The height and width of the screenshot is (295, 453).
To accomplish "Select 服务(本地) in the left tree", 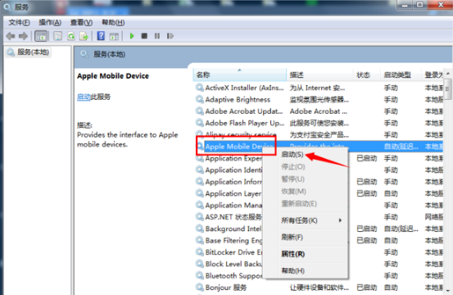I will [x=29, y=52].
